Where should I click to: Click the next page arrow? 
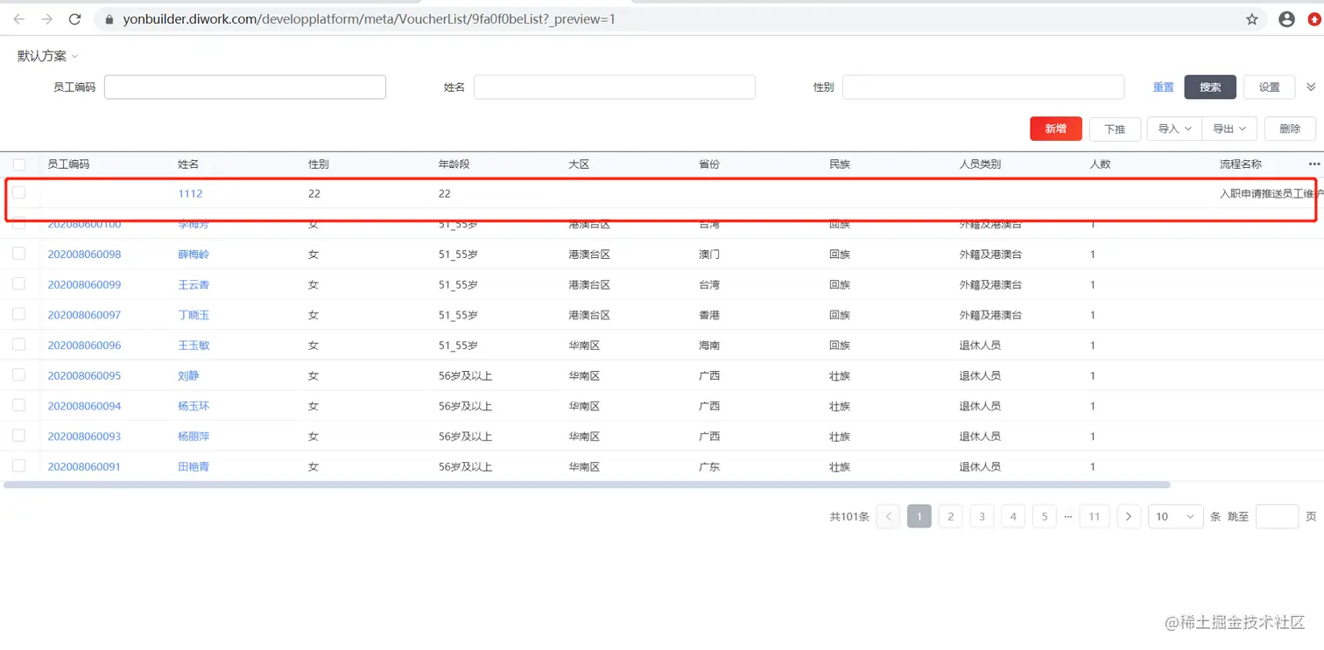pyautogui.click(x=1129, y=516)
